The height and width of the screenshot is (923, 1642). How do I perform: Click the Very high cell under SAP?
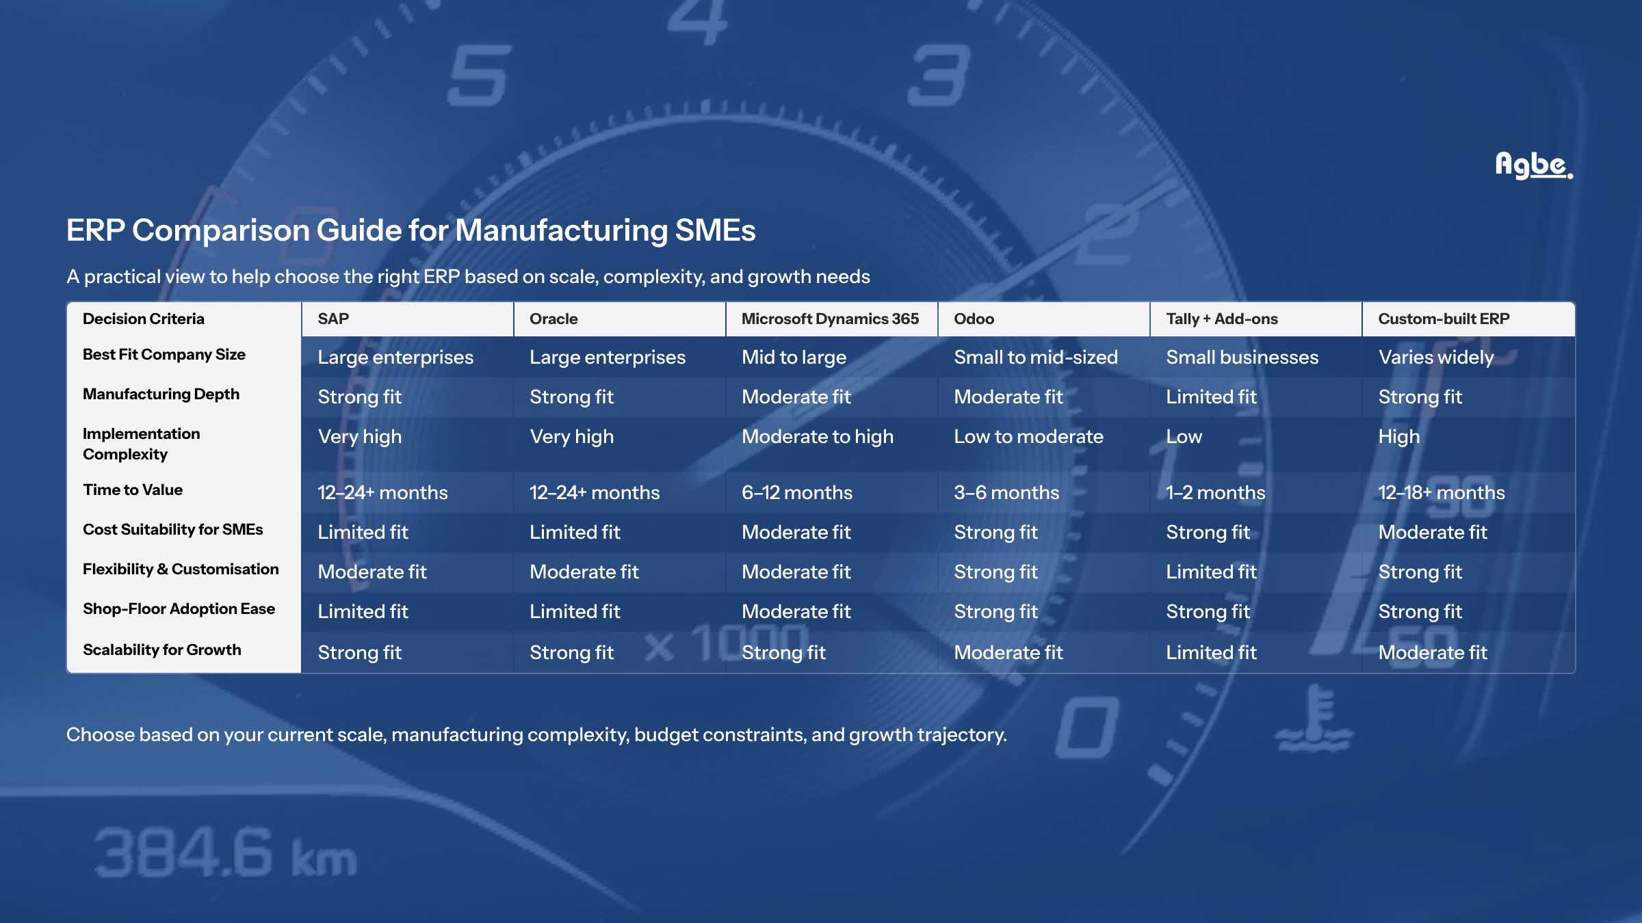(x=359, y=436)
